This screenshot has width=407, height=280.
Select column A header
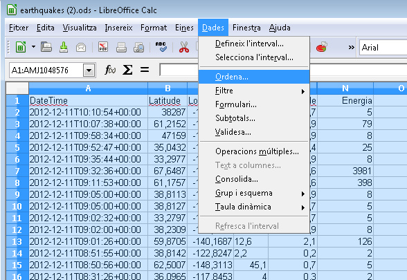click(x=89, y=88)
